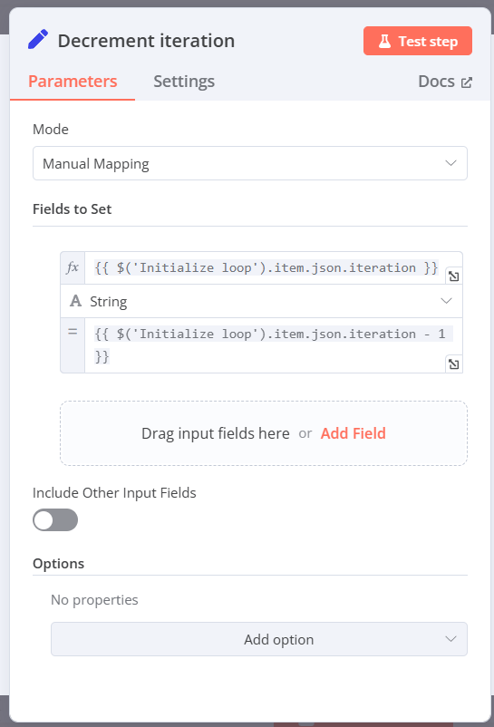This screenshot has height=727, width=494.
Task: Run the Test step button
Action: 418,41
